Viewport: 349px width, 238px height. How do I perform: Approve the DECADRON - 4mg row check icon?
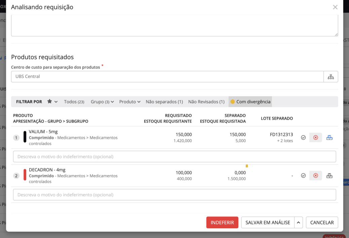click(303, 175)
